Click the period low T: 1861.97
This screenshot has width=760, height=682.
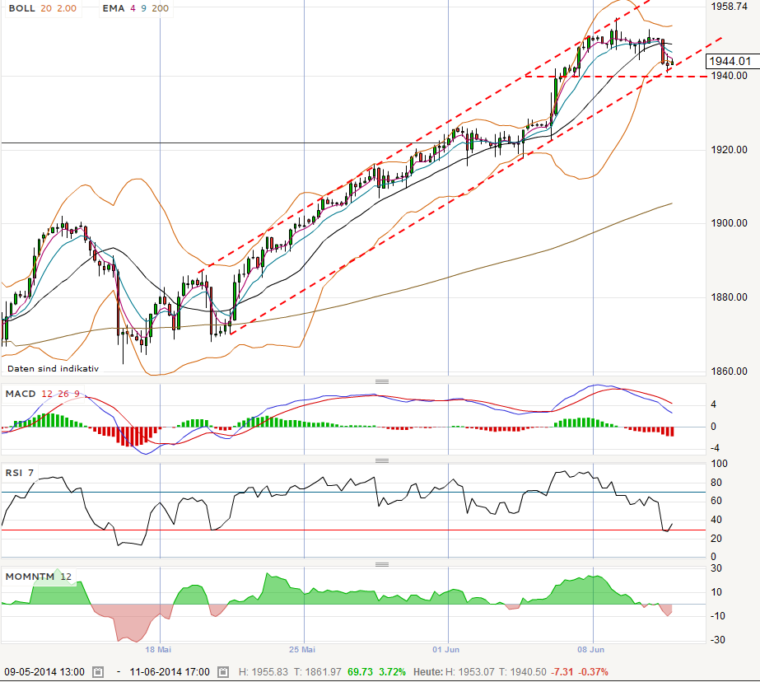tap(318, 672)
